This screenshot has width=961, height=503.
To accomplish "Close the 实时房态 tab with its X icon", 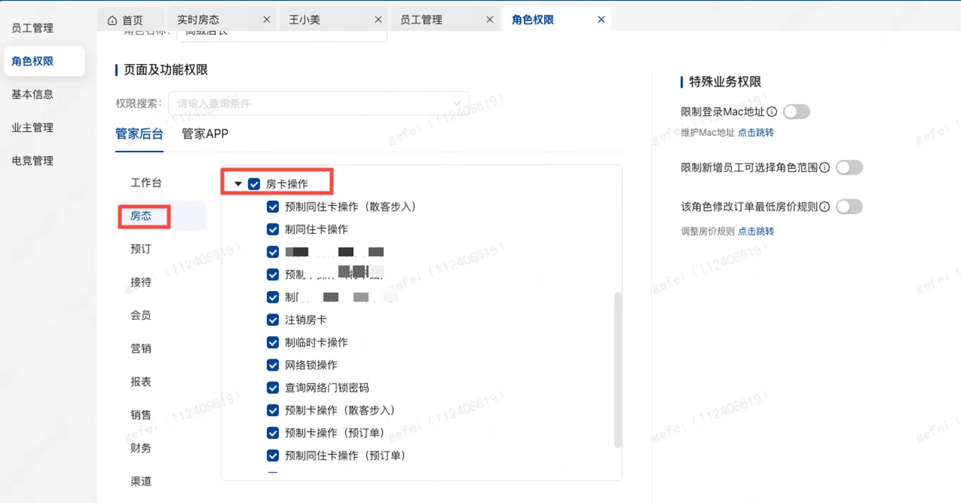I will click(266, 19).
